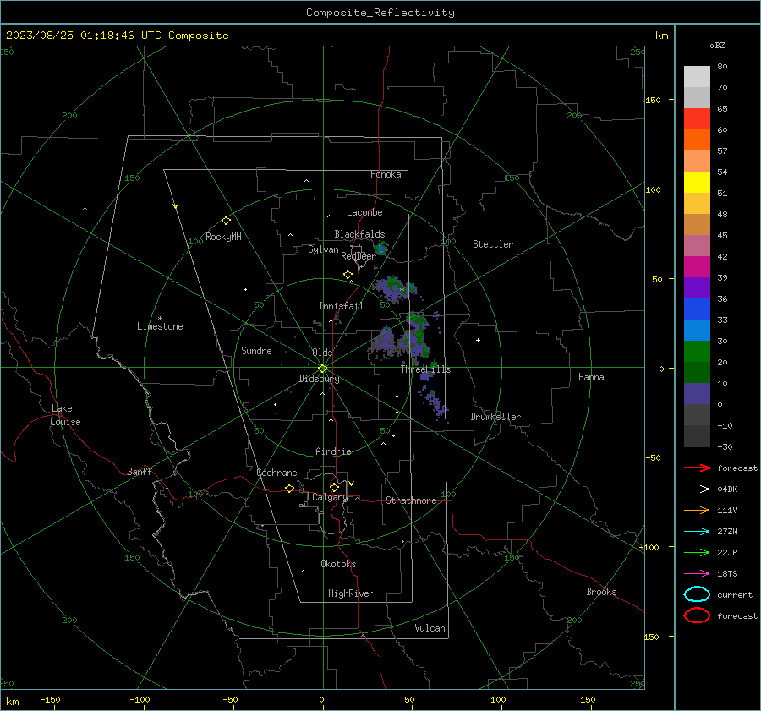Click the yellow 54–51 dBZ color swatch
761x711 pixels.
[x=697, y=183]
